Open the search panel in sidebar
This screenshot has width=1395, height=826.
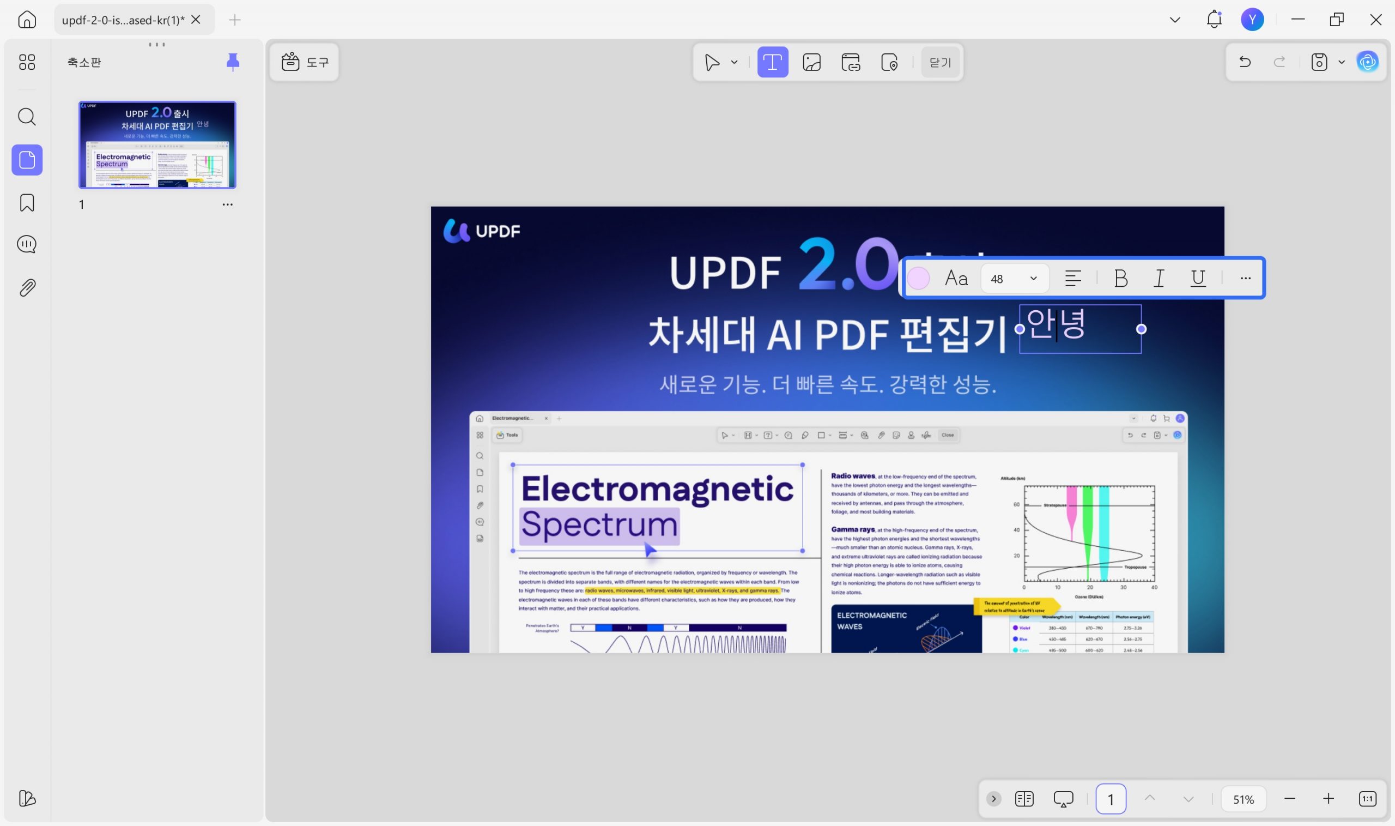[27, 117]
